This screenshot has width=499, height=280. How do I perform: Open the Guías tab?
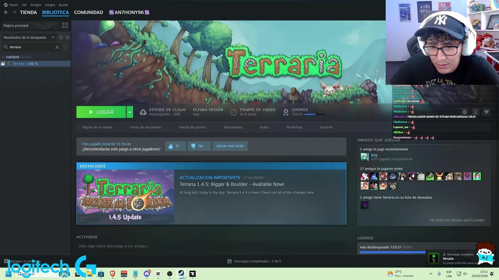click(x=264, y=127)
